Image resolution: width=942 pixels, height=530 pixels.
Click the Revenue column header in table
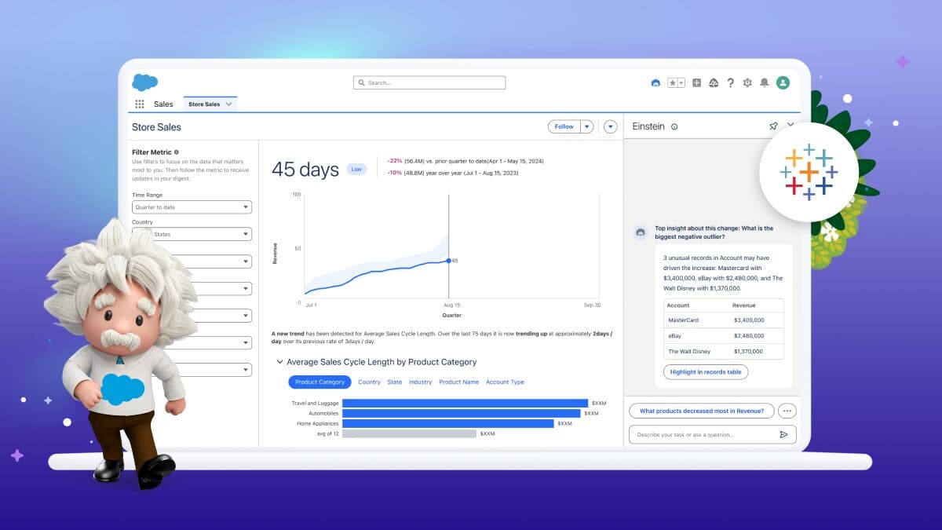744,305
